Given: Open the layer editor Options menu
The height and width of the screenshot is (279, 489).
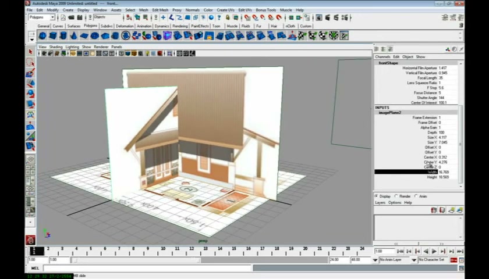Looking at the screenshot, I should (395, 203).
